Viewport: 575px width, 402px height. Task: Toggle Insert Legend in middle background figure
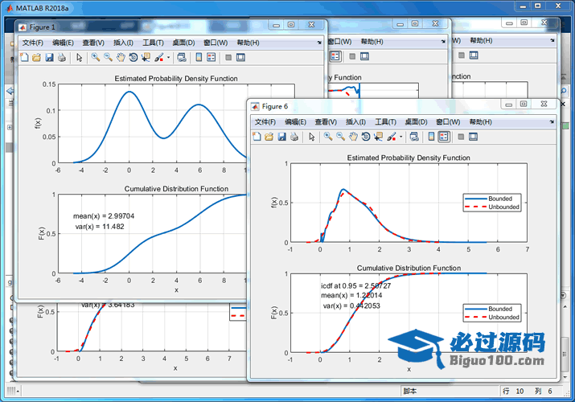[x=335, y=56]
